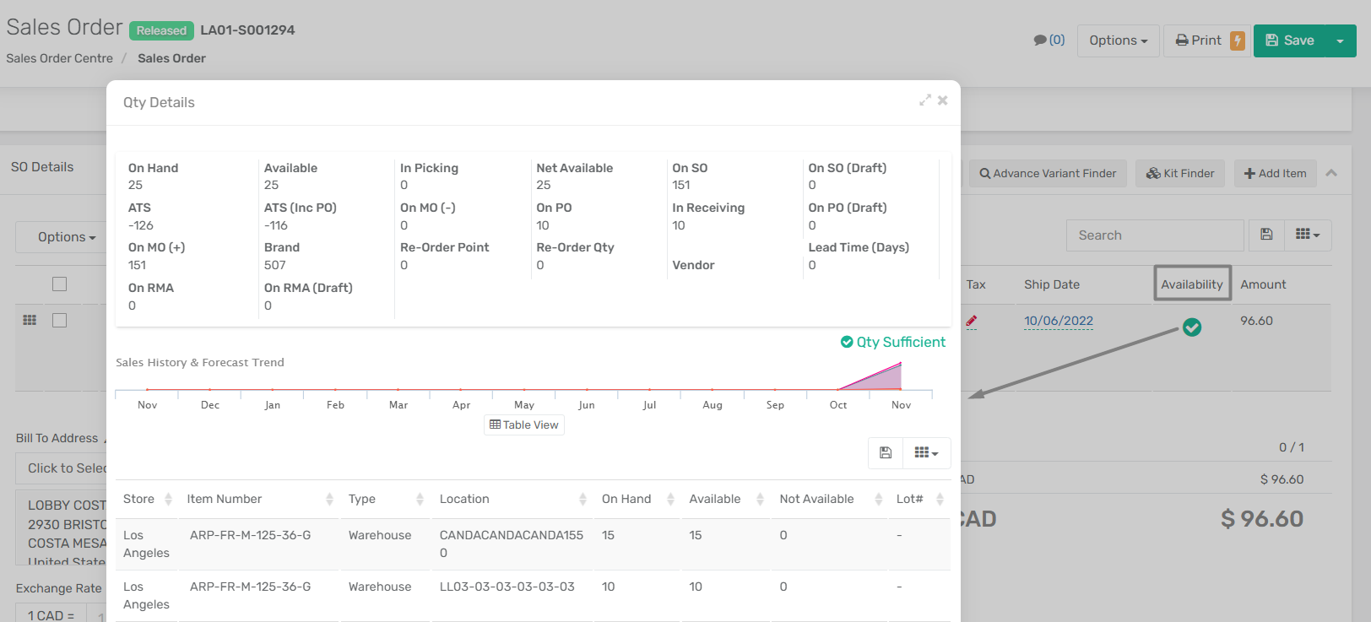Click the Search input field
This screenshot has height=622, width=1371.
pos(1155,235)
